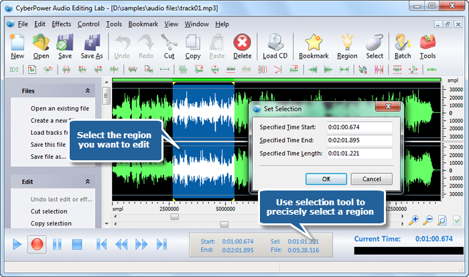This screenshot has height=277, width=469.
Task: Start recording with the red button
Action: coord(37,244)
